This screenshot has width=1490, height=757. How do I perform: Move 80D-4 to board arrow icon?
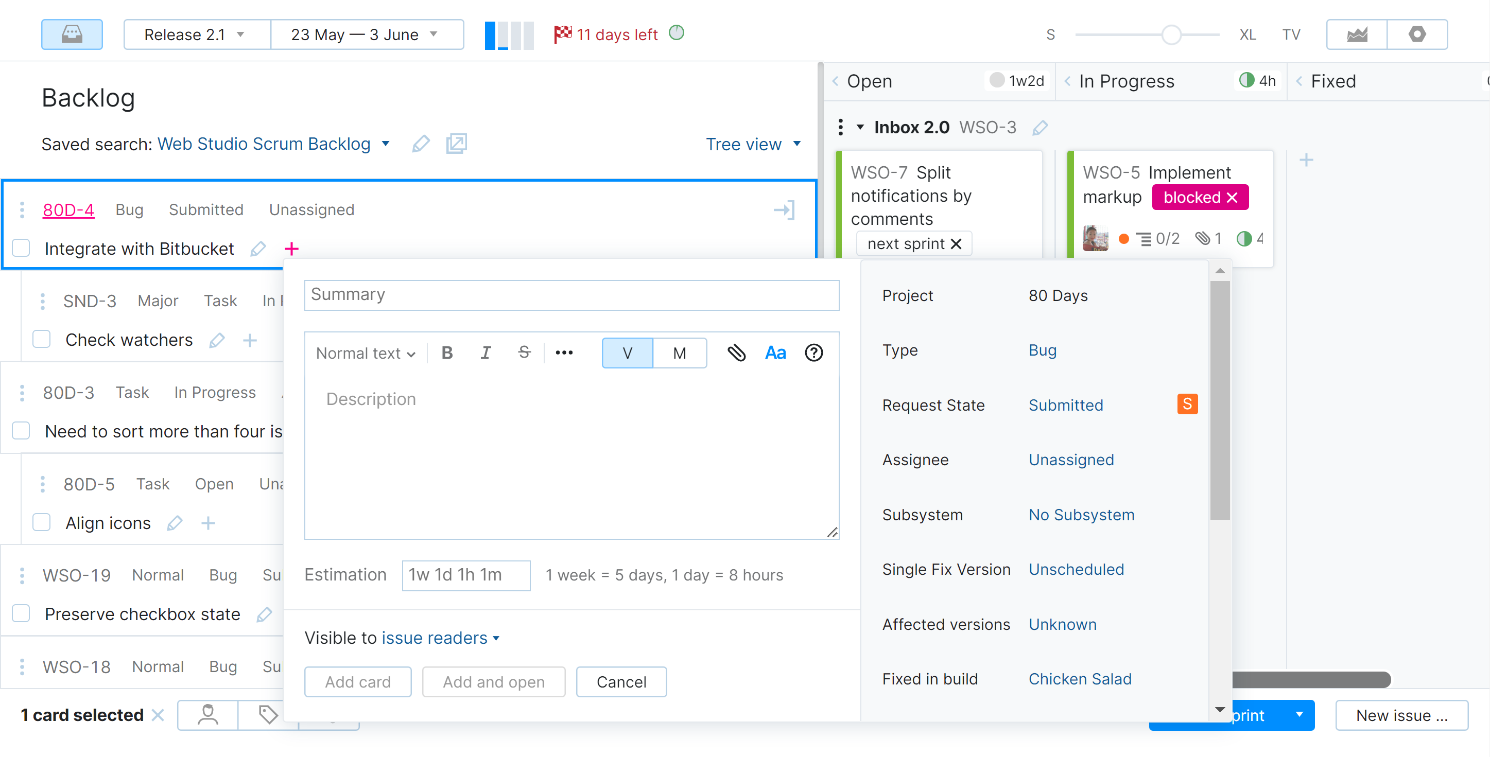[x=784, y=210]
